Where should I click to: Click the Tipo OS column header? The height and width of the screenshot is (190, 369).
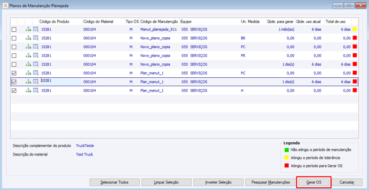click(132, 22)
